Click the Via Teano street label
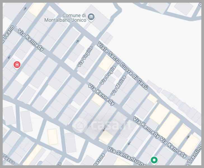Screen dimensions: 204x168 tap(8, 34)
